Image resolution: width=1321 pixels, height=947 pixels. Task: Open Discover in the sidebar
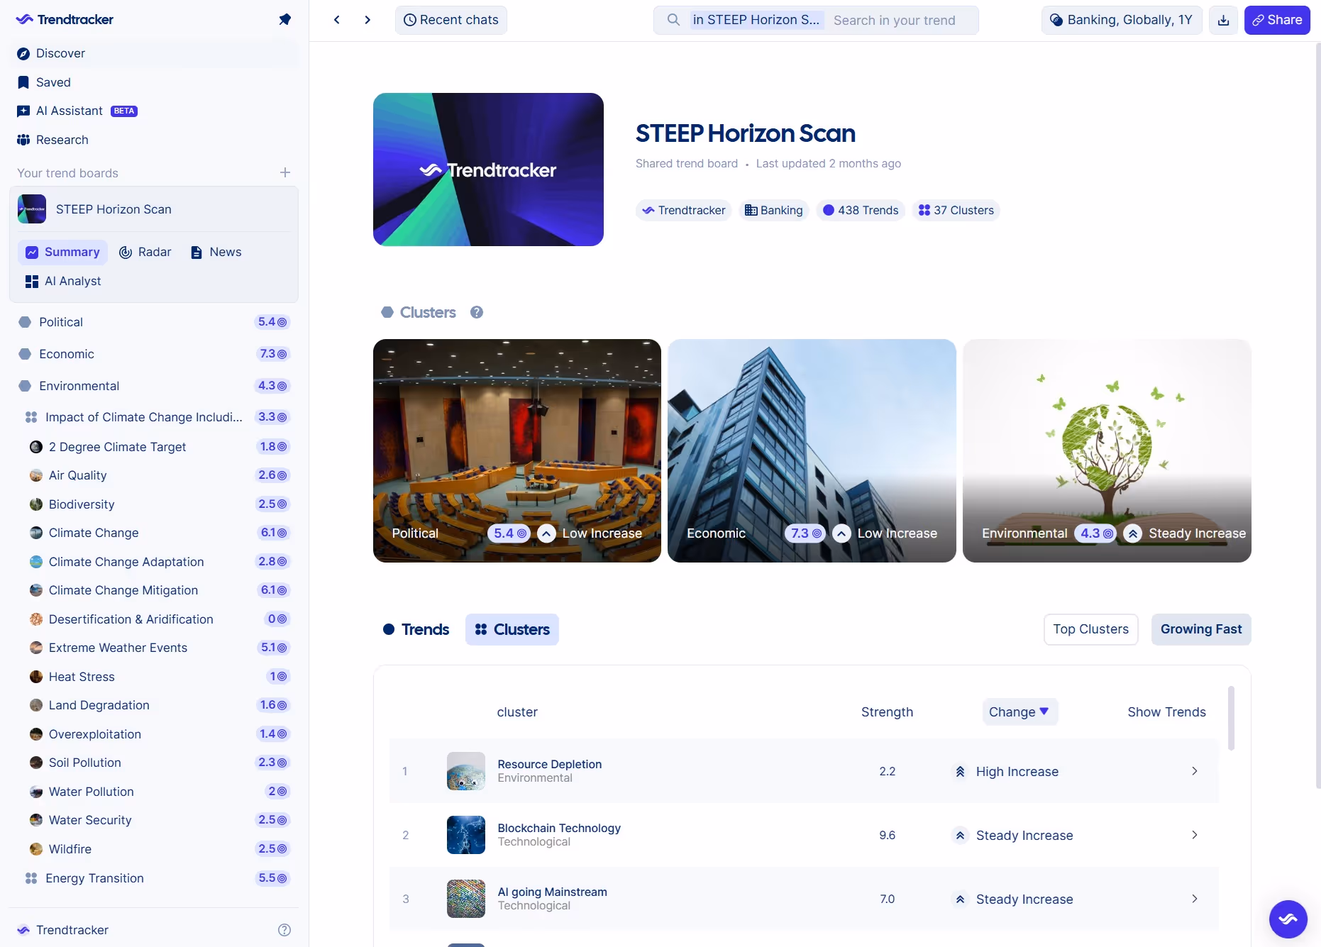[154, 53]
